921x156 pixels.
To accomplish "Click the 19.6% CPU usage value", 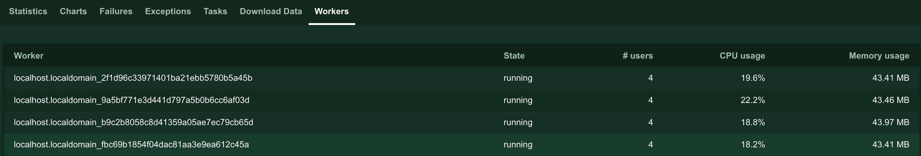I will point(753,78).
